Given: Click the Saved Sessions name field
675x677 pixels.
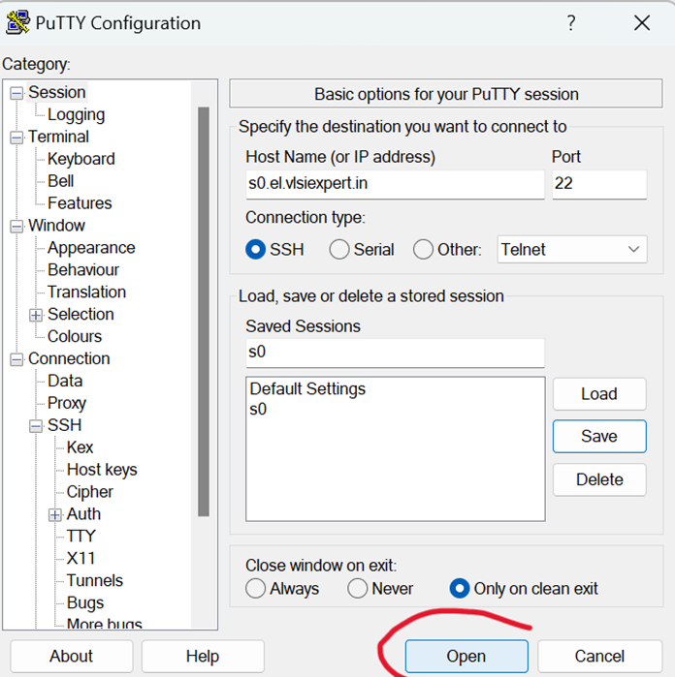Looking at the screenshot, I should (395, 353).
